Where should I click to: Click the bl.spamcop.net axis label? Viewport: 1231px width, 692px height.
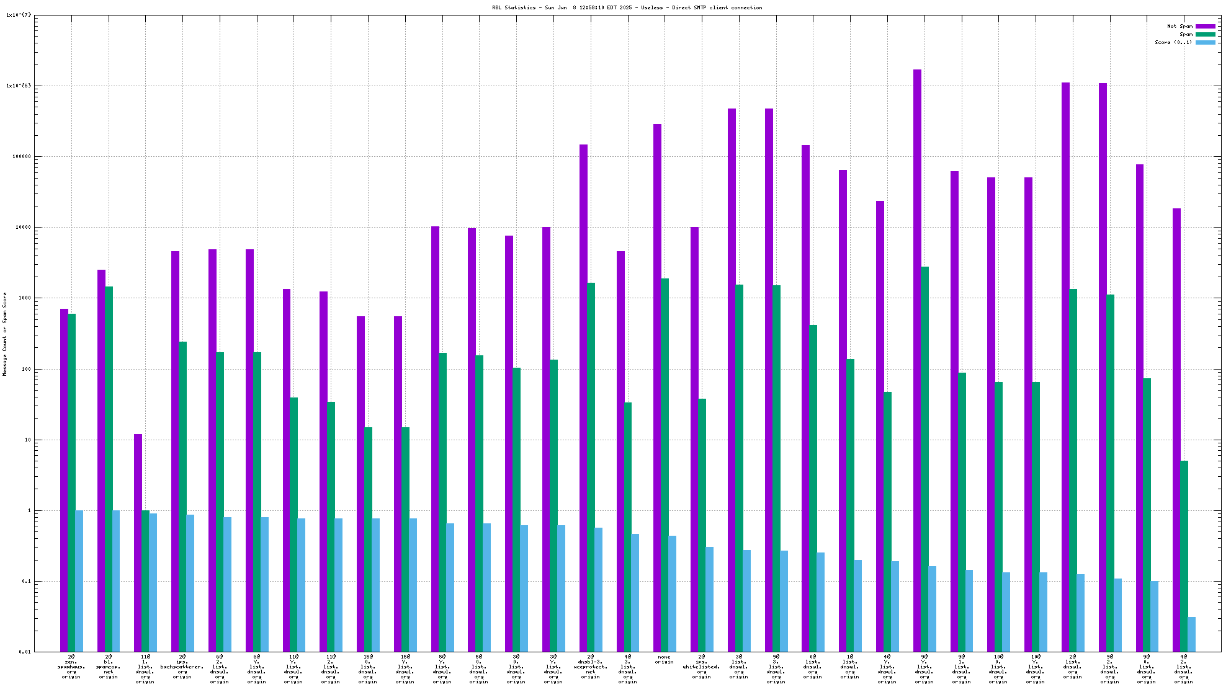click(109, 667)
